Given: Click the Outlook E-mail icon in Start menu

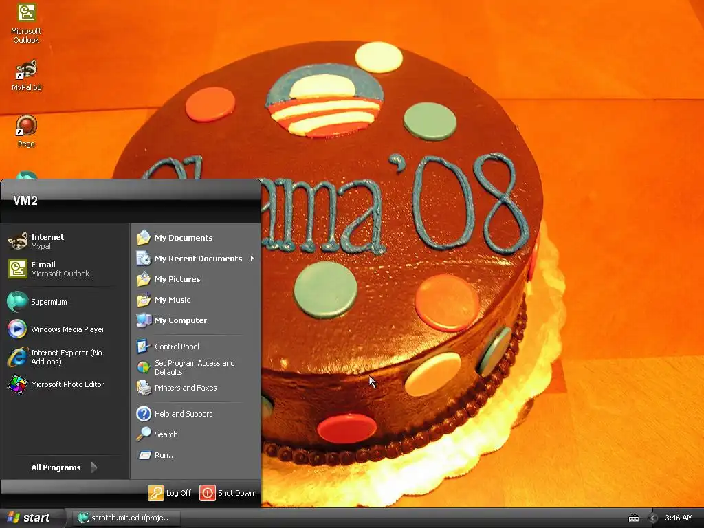Looking at the screenshot, I should (x=17, y=269).
